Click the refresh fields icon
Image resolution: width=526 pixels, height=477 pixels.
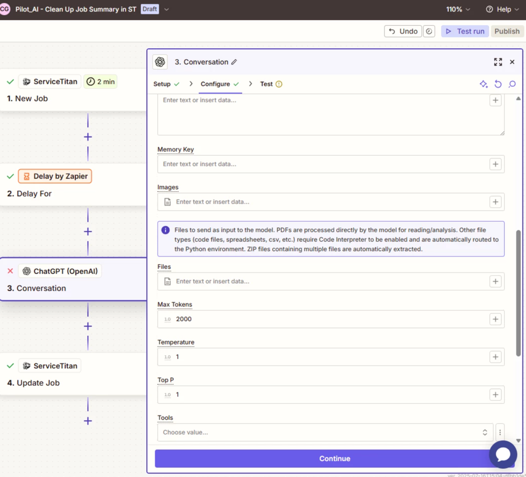pyautogui.click(x=498, y=84)
